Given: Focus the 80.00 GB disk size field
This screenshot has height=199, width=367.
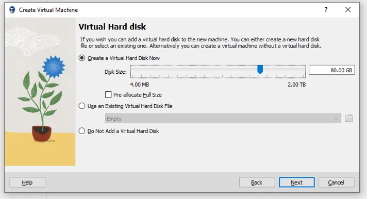Looking at the screenshot, I should [331, 70].
